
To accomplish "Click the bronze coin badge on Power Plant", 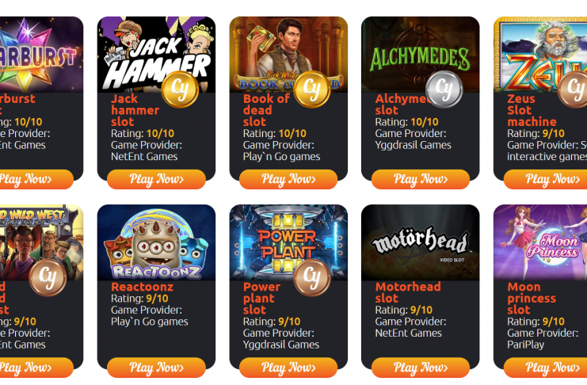I will [x=312, y=277].
